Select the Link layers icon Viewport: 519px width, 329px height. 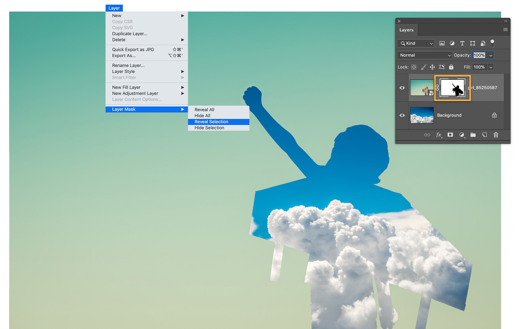tap(427, 135)
